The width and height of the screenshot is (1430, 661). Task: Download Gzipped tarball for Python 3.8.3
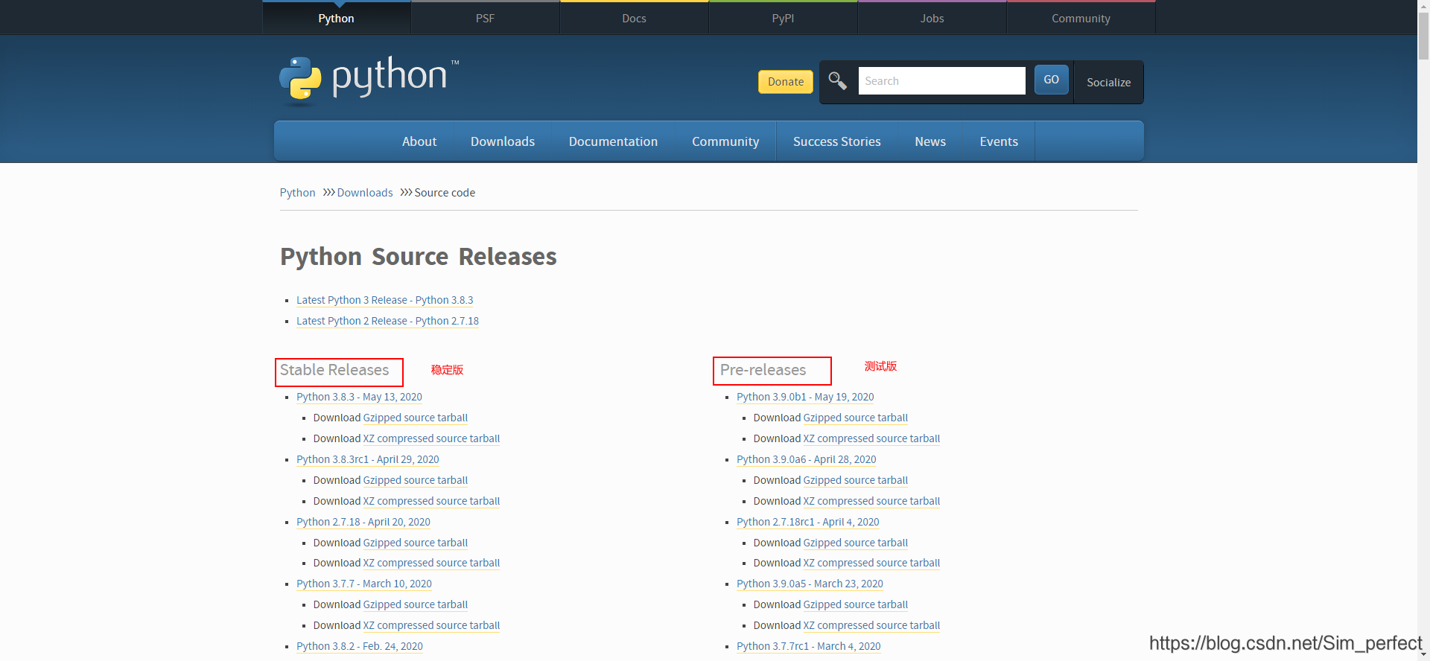415,418
